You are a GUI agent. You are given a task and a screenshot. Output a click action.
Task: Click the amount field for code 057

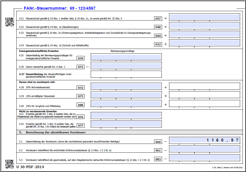click(x=205, y=17)
